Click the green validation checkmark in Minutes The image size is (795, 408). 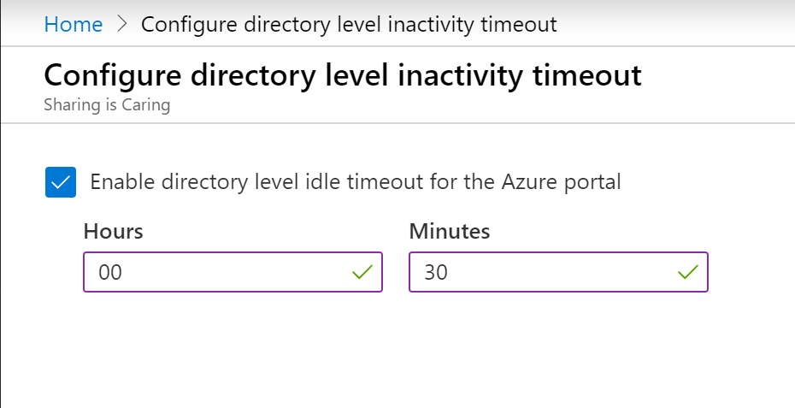688,272
